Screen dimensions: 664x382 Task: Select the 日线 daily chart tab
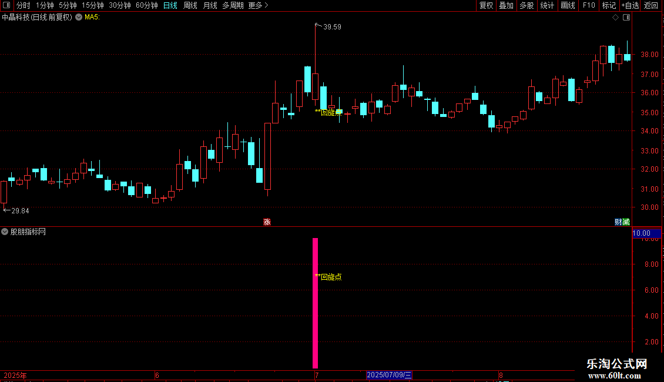(x=170, y=5)
